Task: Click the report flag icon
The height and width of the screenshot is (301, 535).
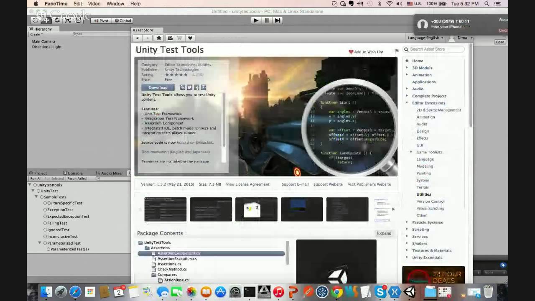Action: tap(397, 51)
